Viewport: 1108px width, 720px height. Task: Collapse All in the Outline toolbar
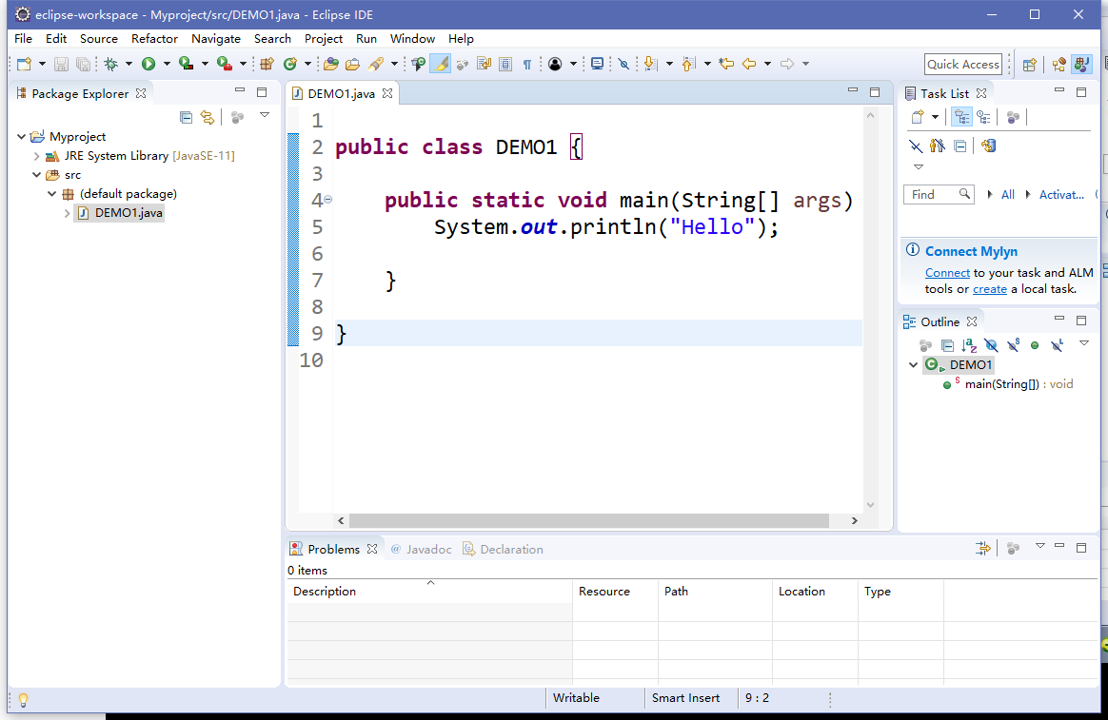click(x=947, y=345)
